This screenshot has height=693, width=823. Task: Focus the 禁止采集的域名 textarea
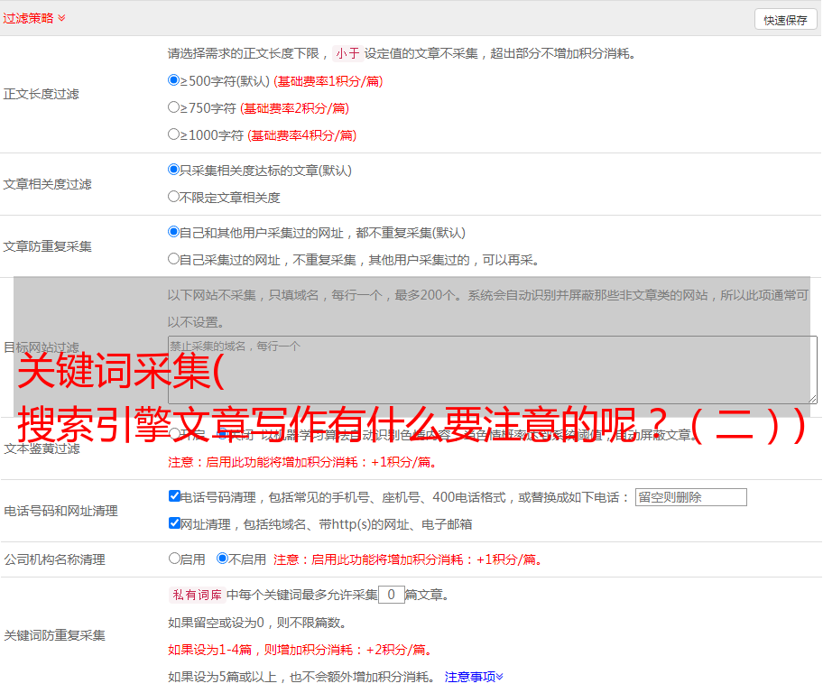pyautogui.click(x=493, y=370)
